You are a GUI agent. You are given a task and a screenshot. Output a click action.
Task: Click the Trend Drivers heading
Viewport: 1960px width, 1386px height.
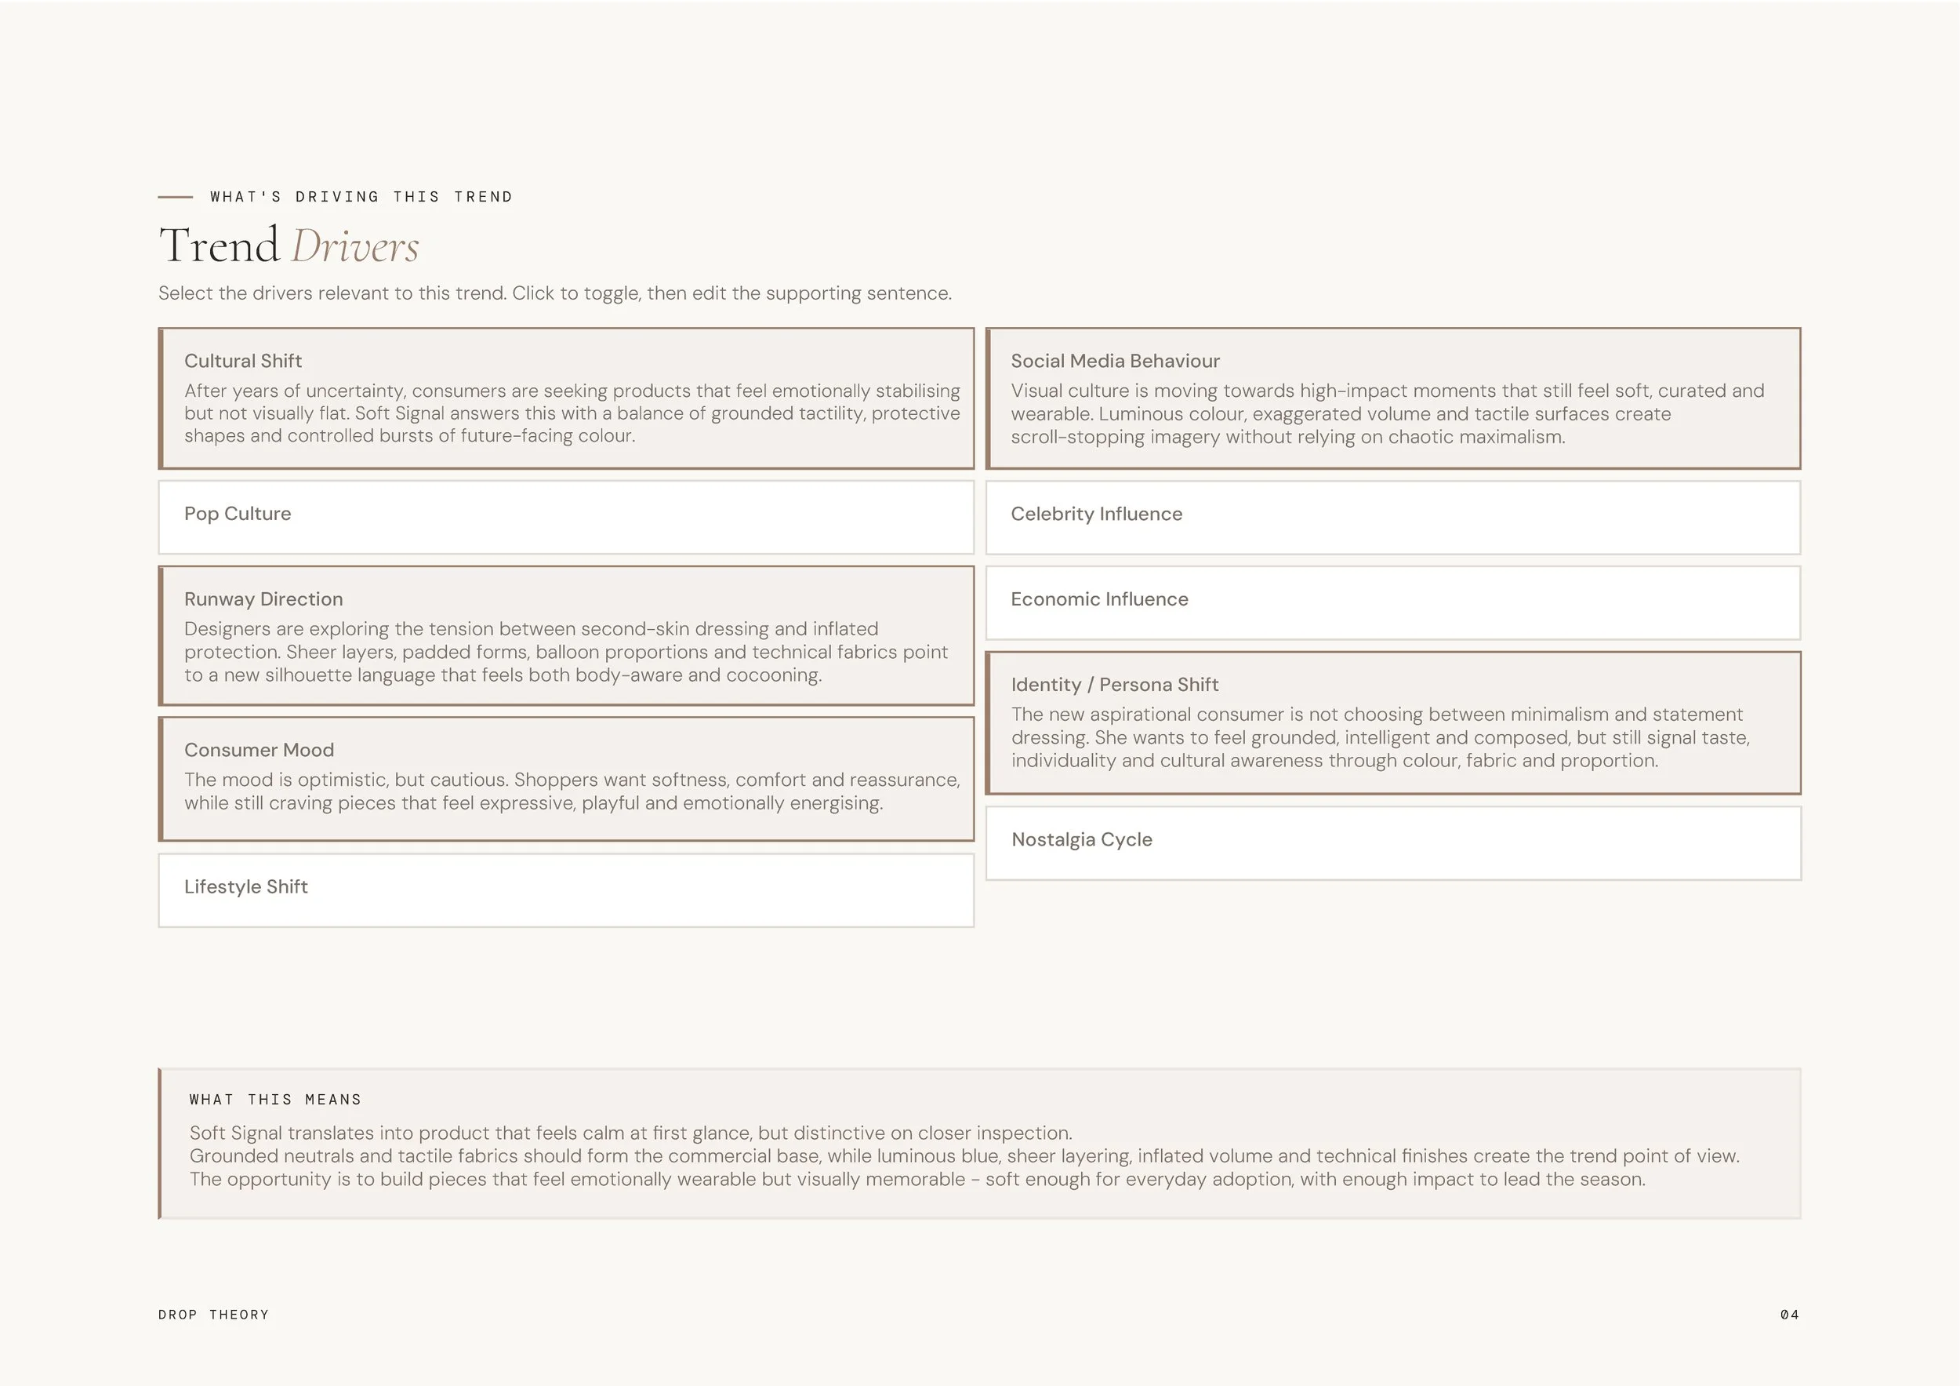click(x=289, y=245)
